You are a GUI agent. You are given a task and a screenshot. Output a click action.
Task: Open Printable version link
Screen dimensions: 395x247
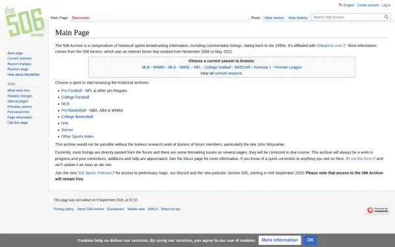click(20, 107)
